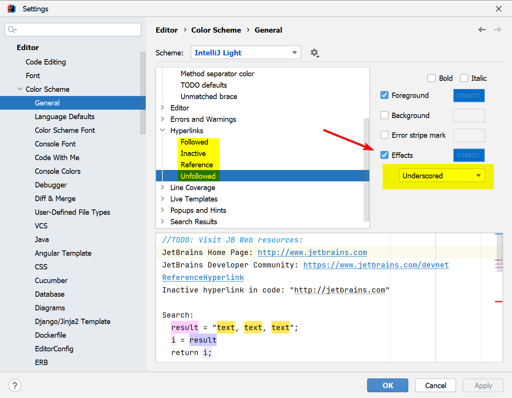This screenshot has height=398, width=512.
Task: Expand the Line Coverage node
Action: point(163,187)
